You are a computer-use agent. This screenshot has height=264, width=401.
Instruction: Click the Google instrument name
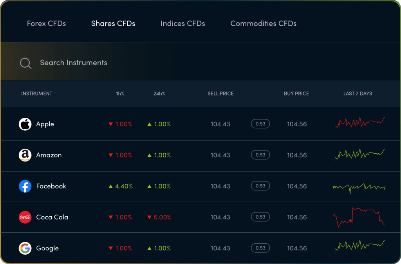[47, 248]
